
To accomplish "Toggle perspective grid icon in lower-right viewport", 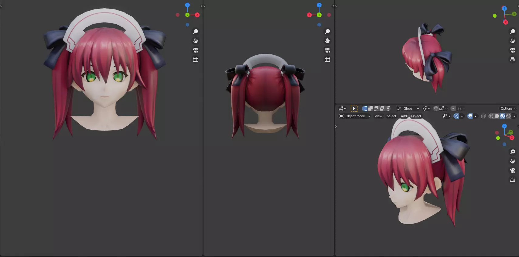I will (513, 180).
